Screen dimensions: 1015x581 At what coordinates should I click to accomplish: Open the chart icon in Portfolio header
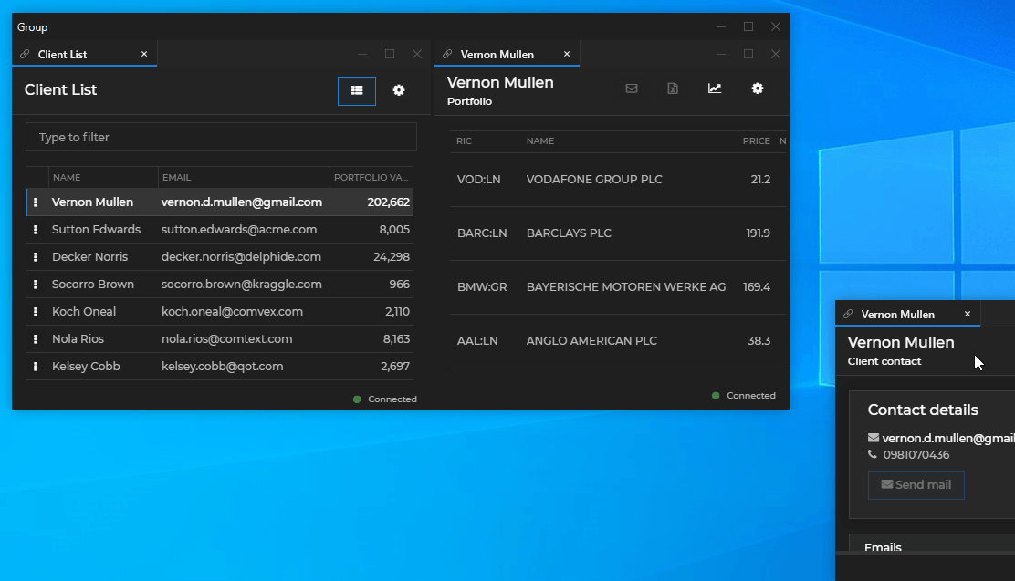click(x=715, y=88)
